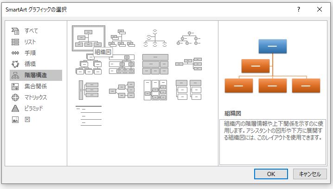Screen dimensions: 333x189
Task: Click the 集合関係 relationship icon
Action: coord(15,86)
